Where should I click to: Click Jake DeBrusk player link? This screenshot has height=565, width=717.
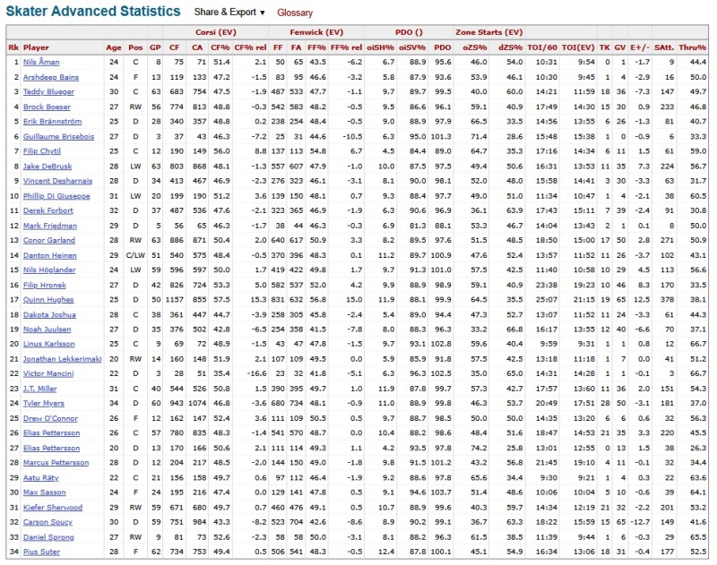tap(47, 166)
